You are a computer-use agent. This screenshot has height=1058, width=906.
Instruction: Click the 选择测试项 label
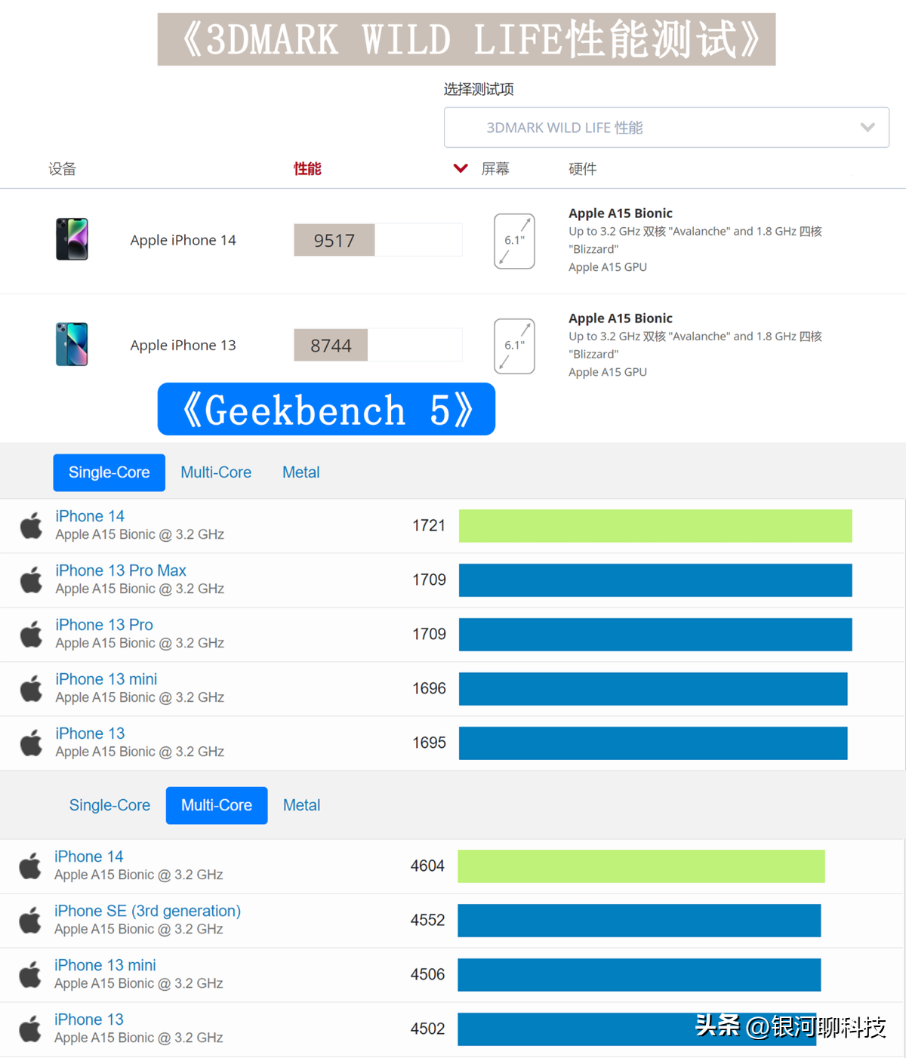coord(479,89)
